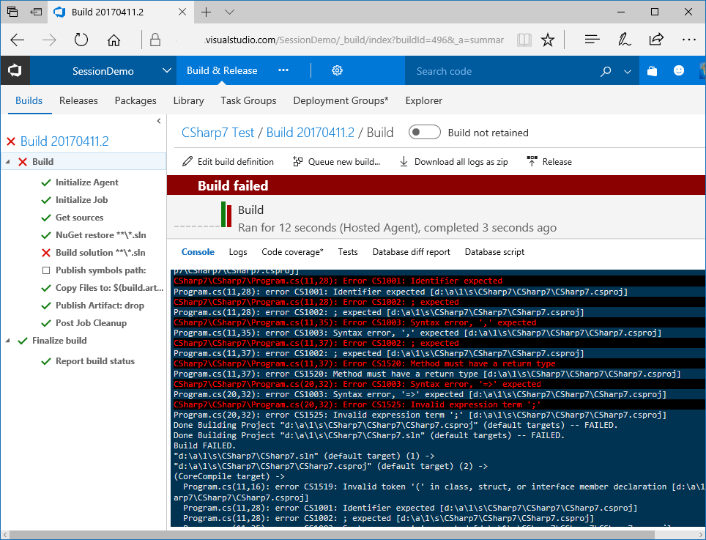The image size is (706, 540).
Task: Click the browser address bar URL
Action: [354, 40]
